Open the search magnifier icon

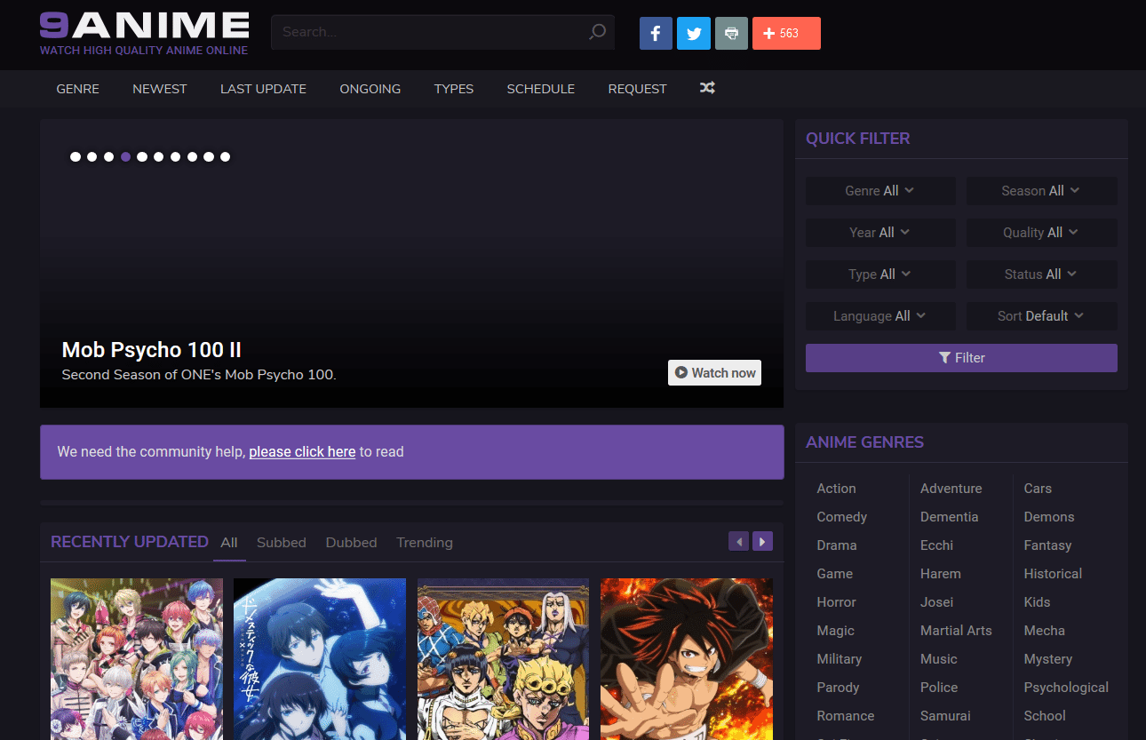point(596,31)
